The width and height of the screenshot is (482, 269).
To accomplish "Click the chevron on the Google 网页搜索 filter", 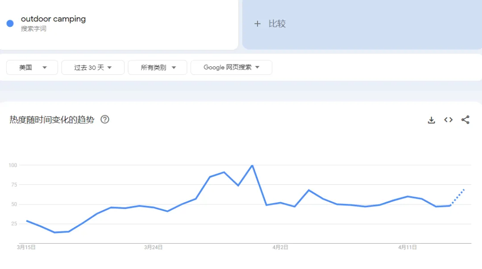I will coord(258,67).
